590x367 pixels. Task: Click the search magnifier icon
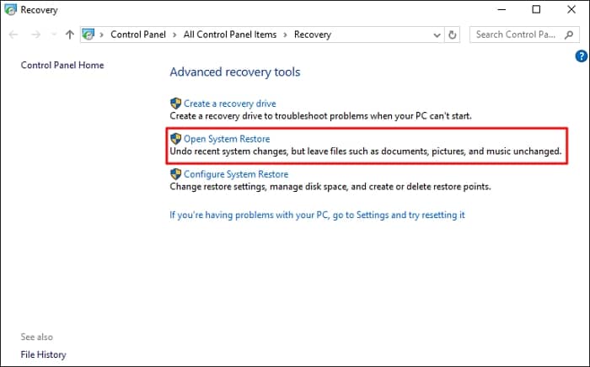(569, 35)
